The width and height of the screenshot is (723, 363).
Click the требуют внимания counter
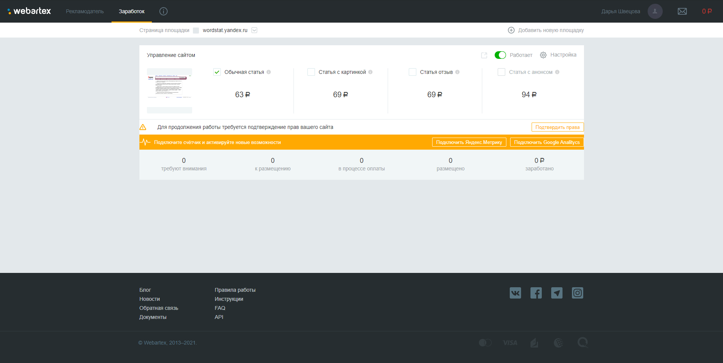184,164
